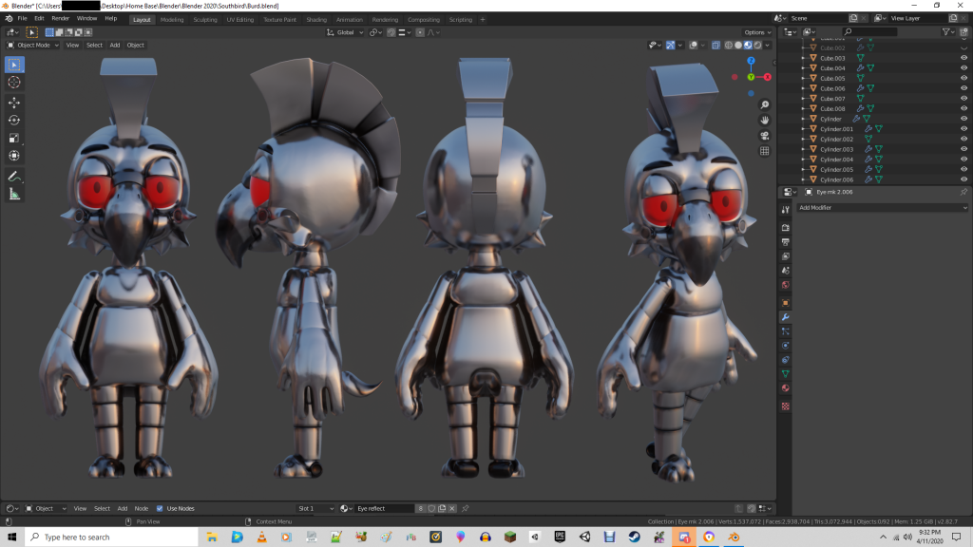973x547 pixels.
Task: Select the Cursor tool
Action: click(x=14, y=83)
